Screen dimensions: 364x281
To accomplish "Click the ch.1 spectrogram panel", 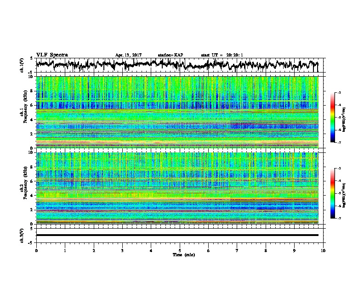I will 177,112.
